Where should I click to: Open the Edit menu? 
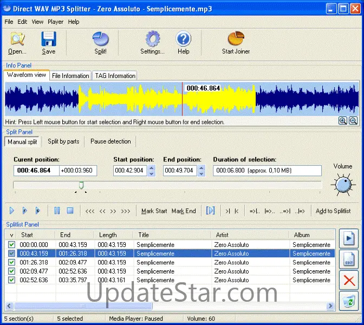point(22,22)
